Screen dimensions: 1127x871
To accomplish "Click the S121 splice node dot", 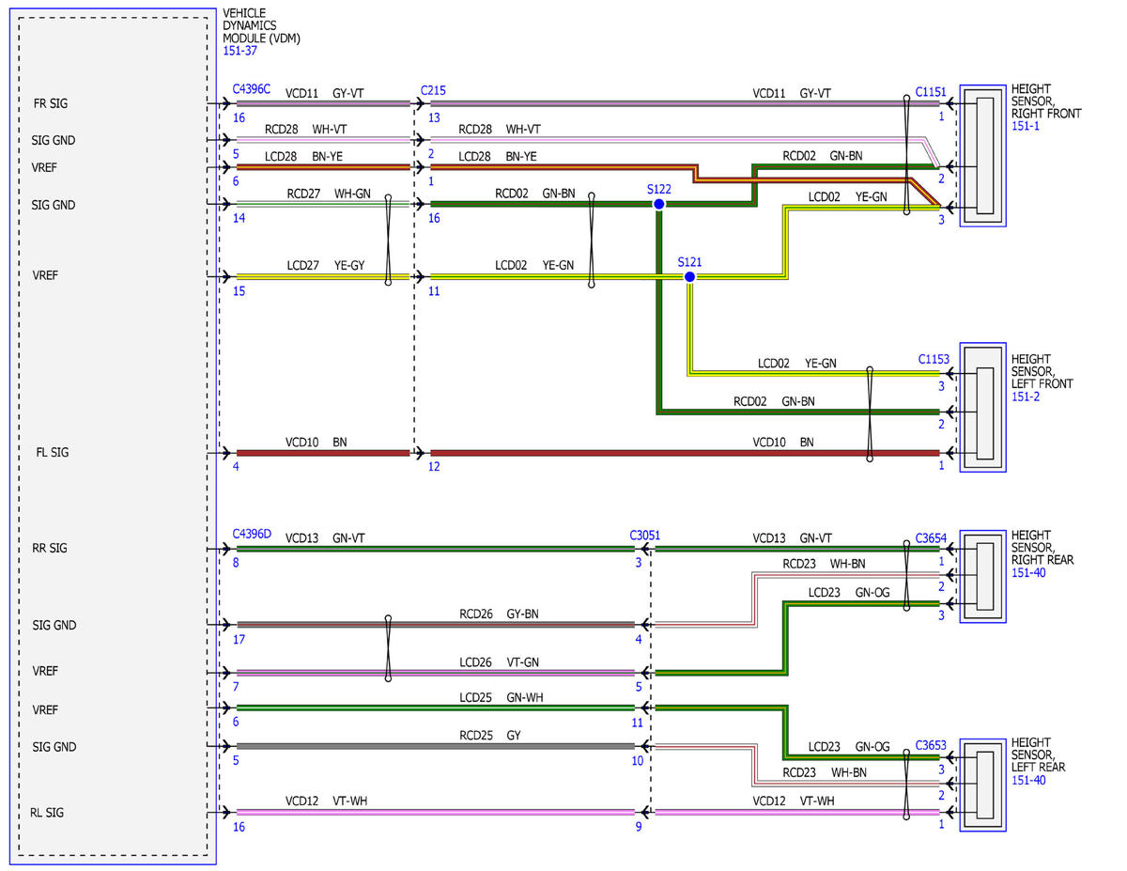I will [689, 277].
